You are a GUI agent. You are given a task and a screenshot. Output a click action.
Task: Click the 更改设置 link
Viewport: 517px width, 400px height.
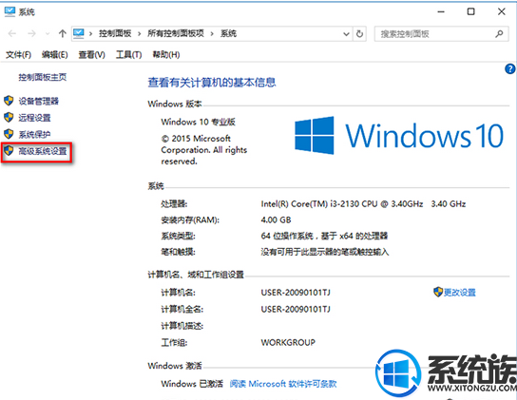click(x=460, y=293)
